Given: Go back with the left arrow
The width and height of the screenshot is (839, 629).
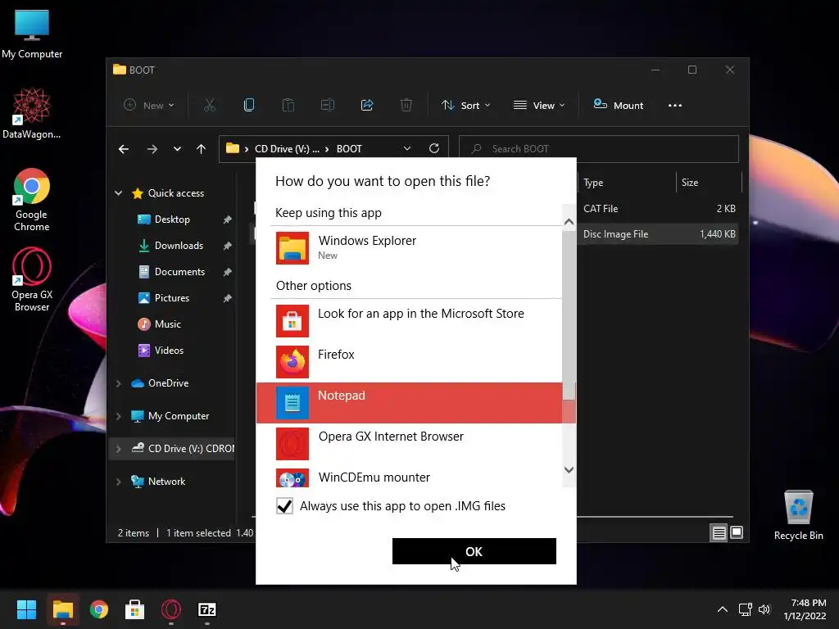Looking at the screenshot, I should (124, 149).
